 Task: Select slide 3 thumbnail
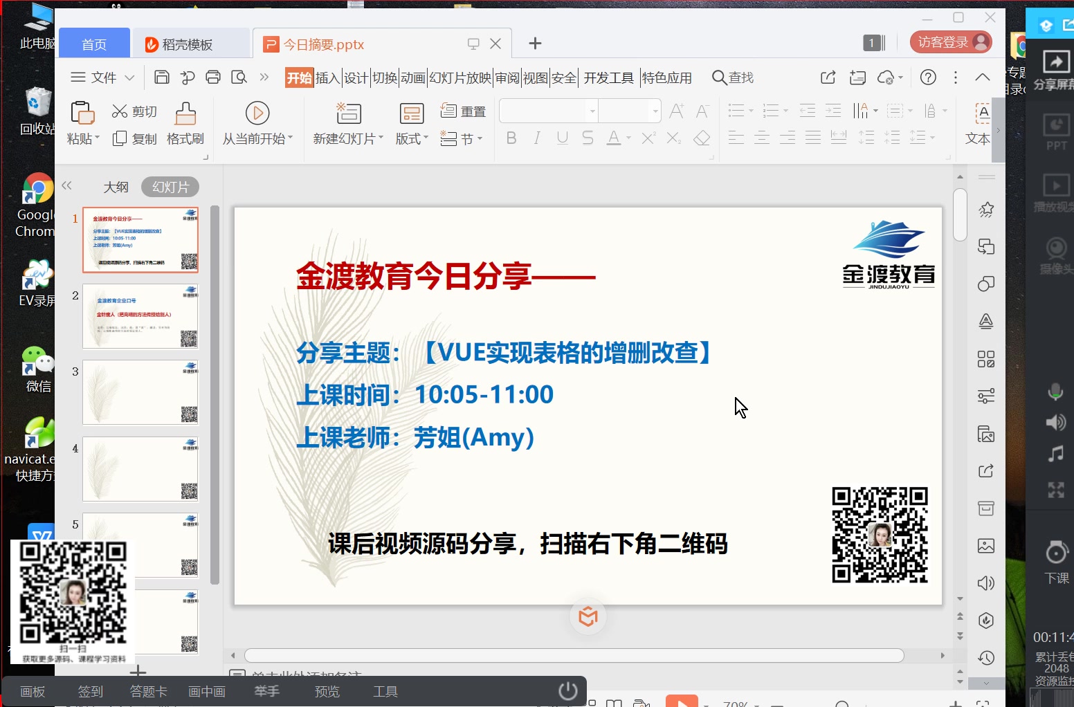[140, 392]
